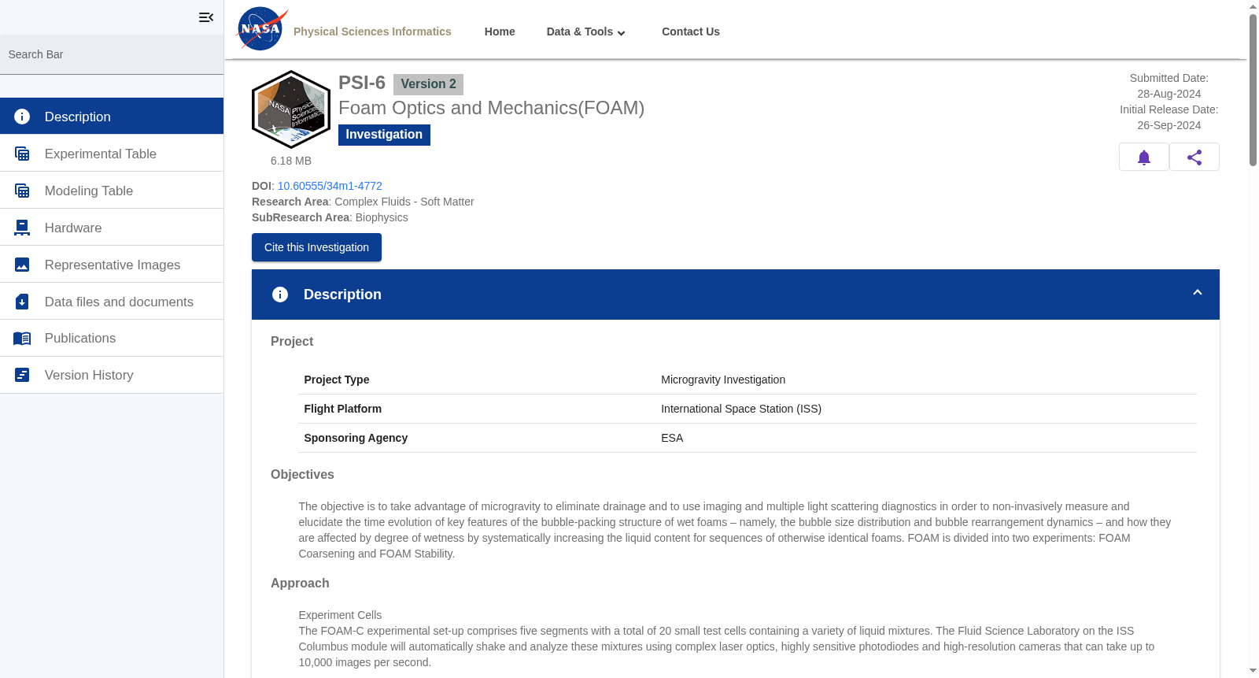1259x678 pixels.
Task: Select Description in the sidebar
Action: click(x=112, y=117)
